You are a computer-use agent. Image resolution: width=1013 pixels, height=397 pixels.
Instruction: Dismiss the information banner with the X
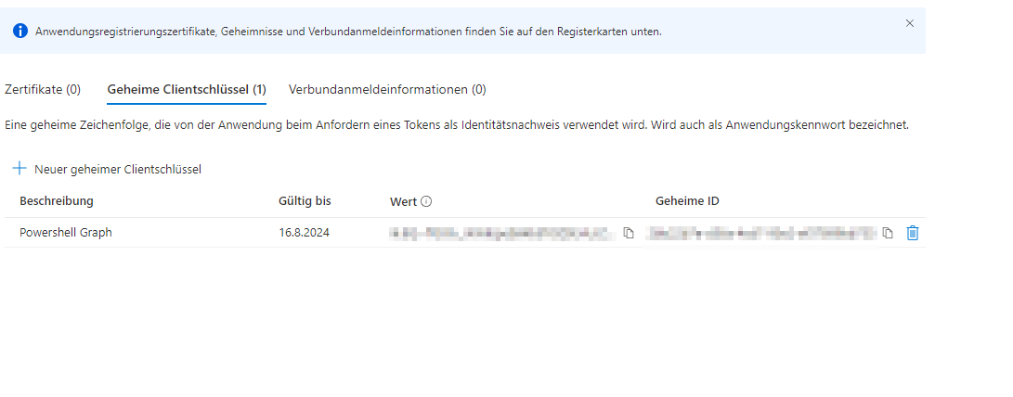pos(909,23)
